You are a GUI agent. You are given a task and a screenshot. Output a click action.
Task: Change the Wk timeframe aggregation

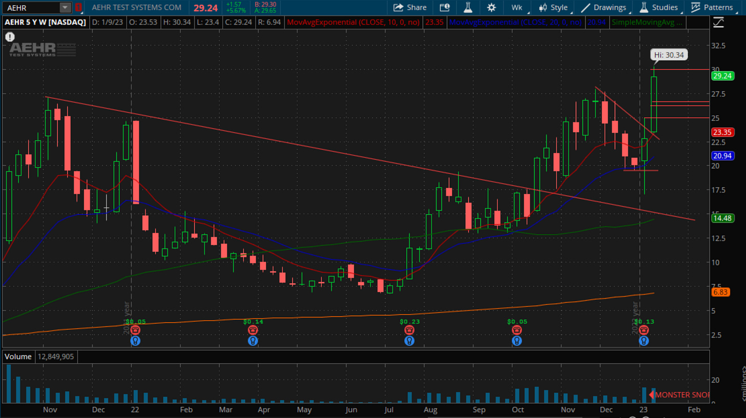516,7
